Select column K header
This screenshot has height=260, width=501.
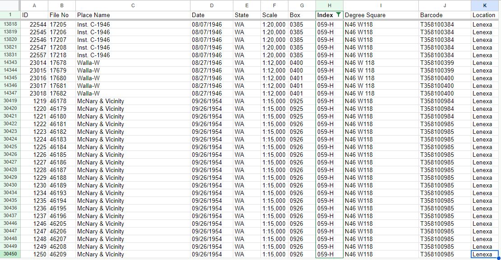coord(486,5)
